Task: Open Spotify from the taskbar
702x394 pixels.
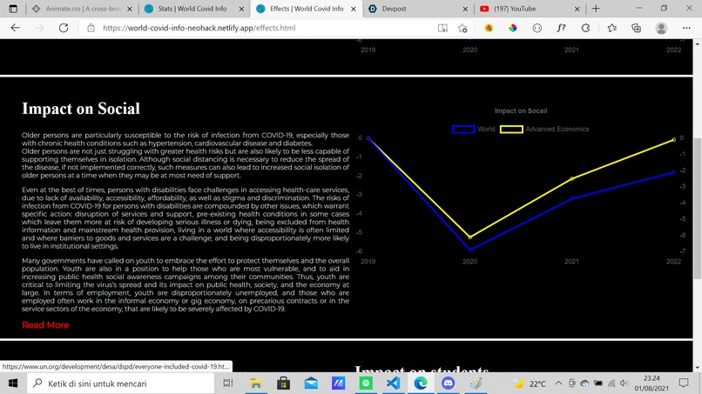Action: (x=366, y=384)
